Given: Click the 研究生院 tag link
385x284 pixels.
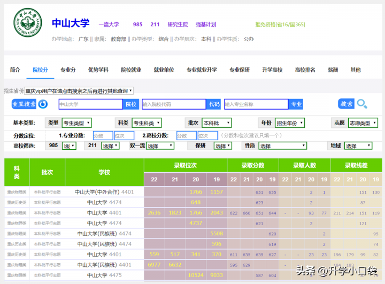Looking at the screenshot, I should [x=178, y=24].
